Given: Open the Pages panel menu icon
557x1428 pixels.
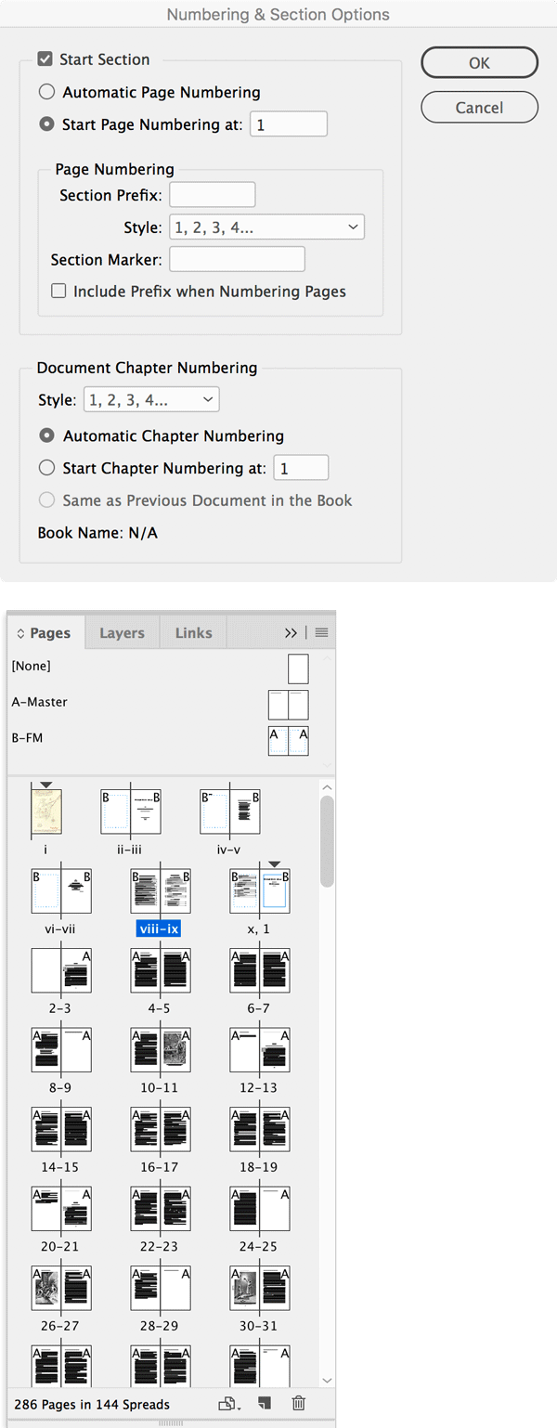Looking at the screenshot, I should click(x=321, y=632).
